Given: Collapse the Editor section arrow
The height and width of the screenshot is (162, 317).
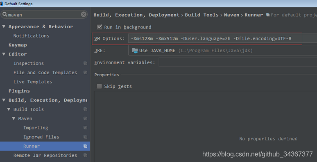Looking at the screenshot, I should click(4, 54).
